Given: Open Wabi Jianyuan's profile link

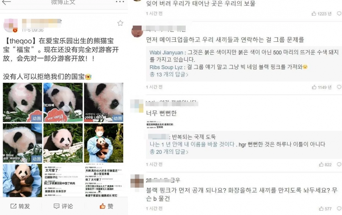Looking at the screenshot, I should pyautogui.click(x=166, y=53).
